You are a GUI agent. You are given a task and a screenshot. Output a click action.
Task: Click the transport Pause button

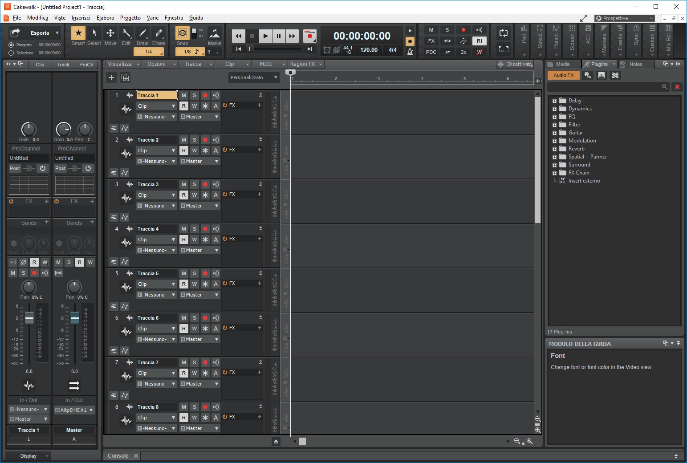(279, 36)
